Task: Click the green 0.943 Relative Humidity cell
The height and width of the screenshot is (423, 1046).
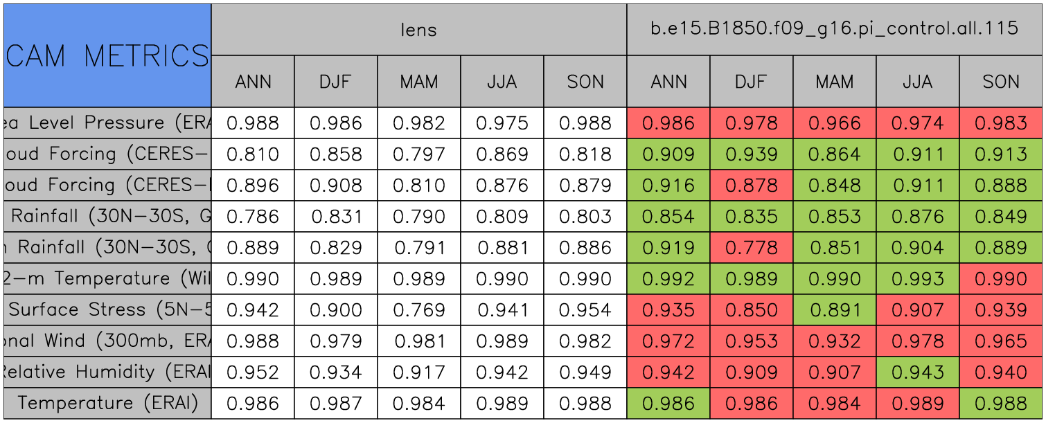Action: (918, 372)
